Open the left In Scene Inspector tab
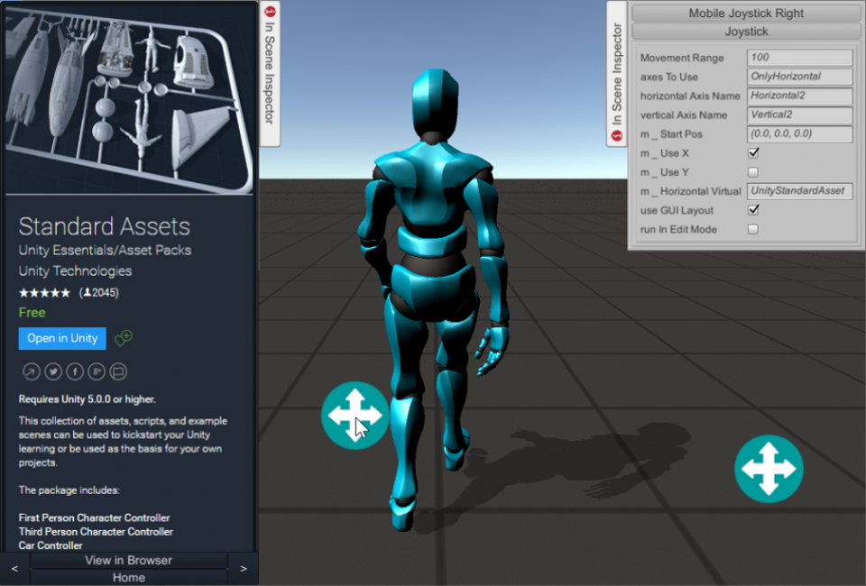The width and height of the screenshot is (866, 586). pos(270,73)
